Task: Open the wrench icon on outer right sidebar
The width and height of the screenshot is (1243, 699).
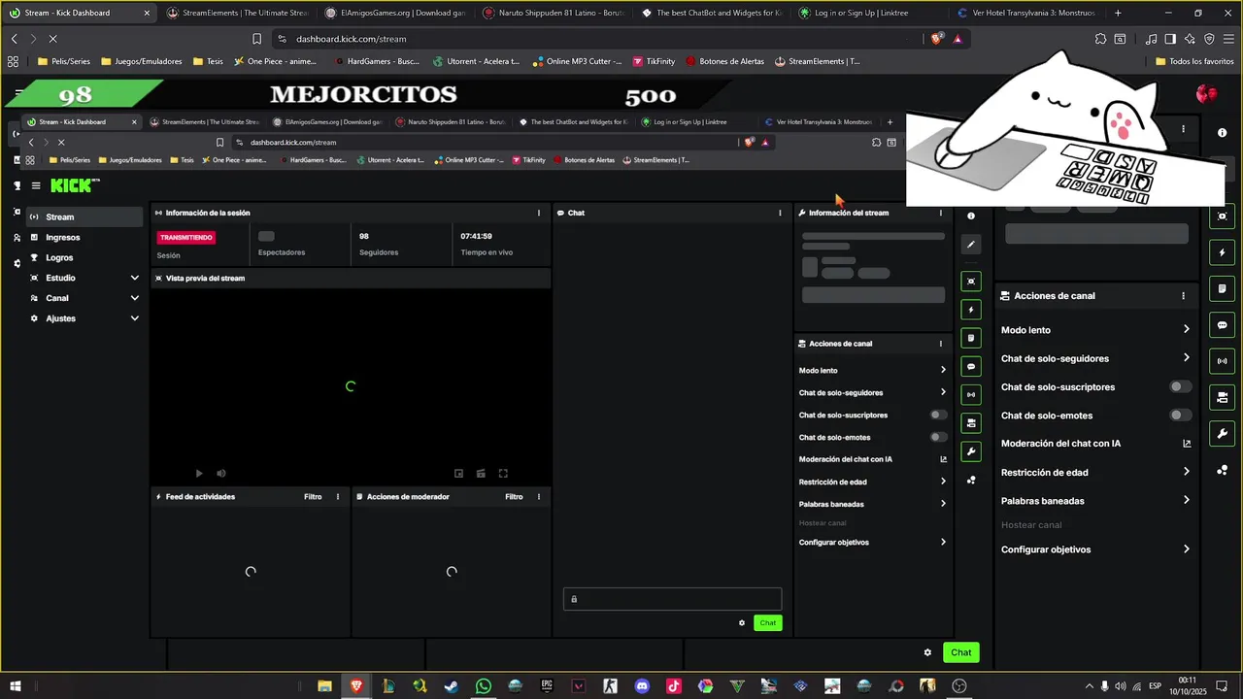Action: [1222, 433]
